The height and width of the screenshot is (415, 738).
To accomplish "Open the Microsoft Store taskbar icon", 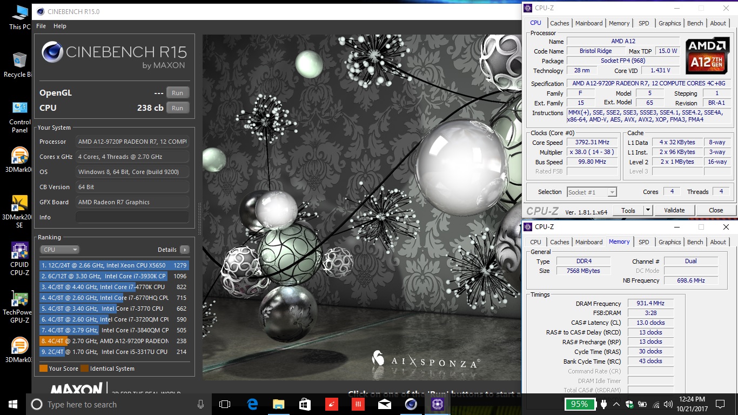I will 305,404.
